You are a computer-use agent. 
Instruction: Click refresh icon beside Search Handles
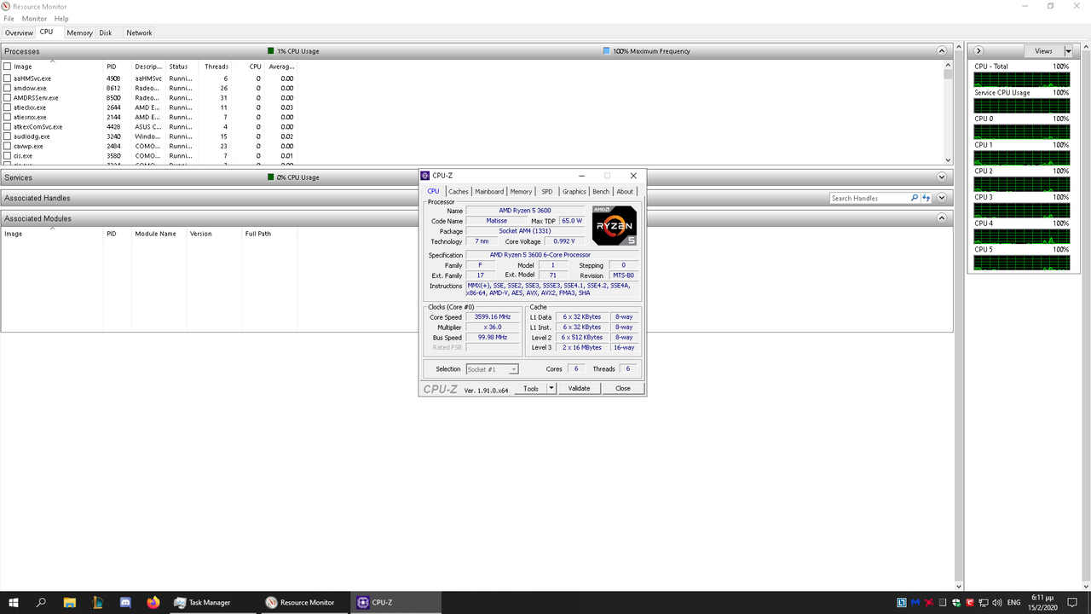(x=926, y=198)
